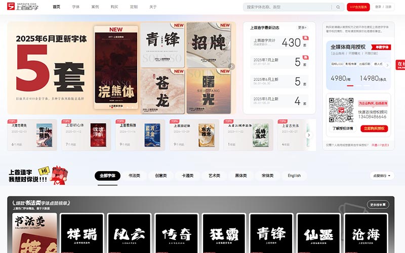Viewport: 405px width, 253px height.
Task: Click the 2025年6月上新 row
Action: pos(279,81)
